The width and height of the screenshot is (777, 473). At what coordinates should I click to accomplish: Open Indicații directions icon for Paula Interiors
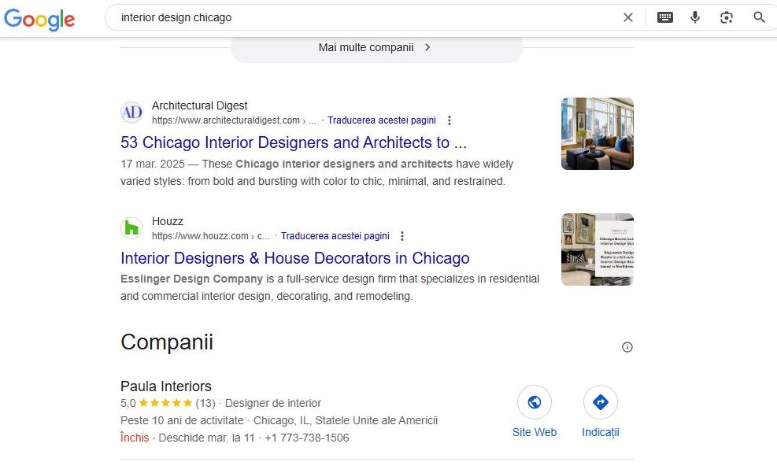[600, 401]
